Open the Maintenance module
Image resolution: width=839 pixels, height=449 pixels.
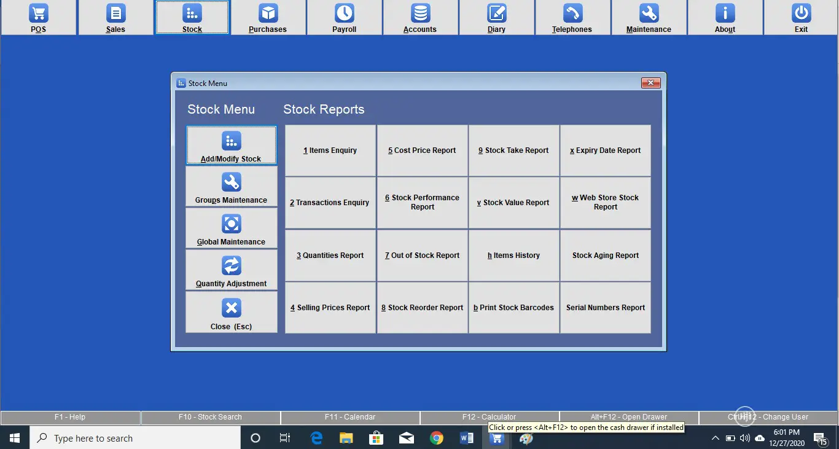coord(649,17)
